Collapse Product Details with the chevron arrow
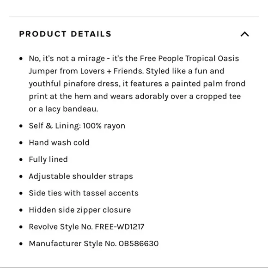This screenshot has width=268, height=268. pos(244,34)
